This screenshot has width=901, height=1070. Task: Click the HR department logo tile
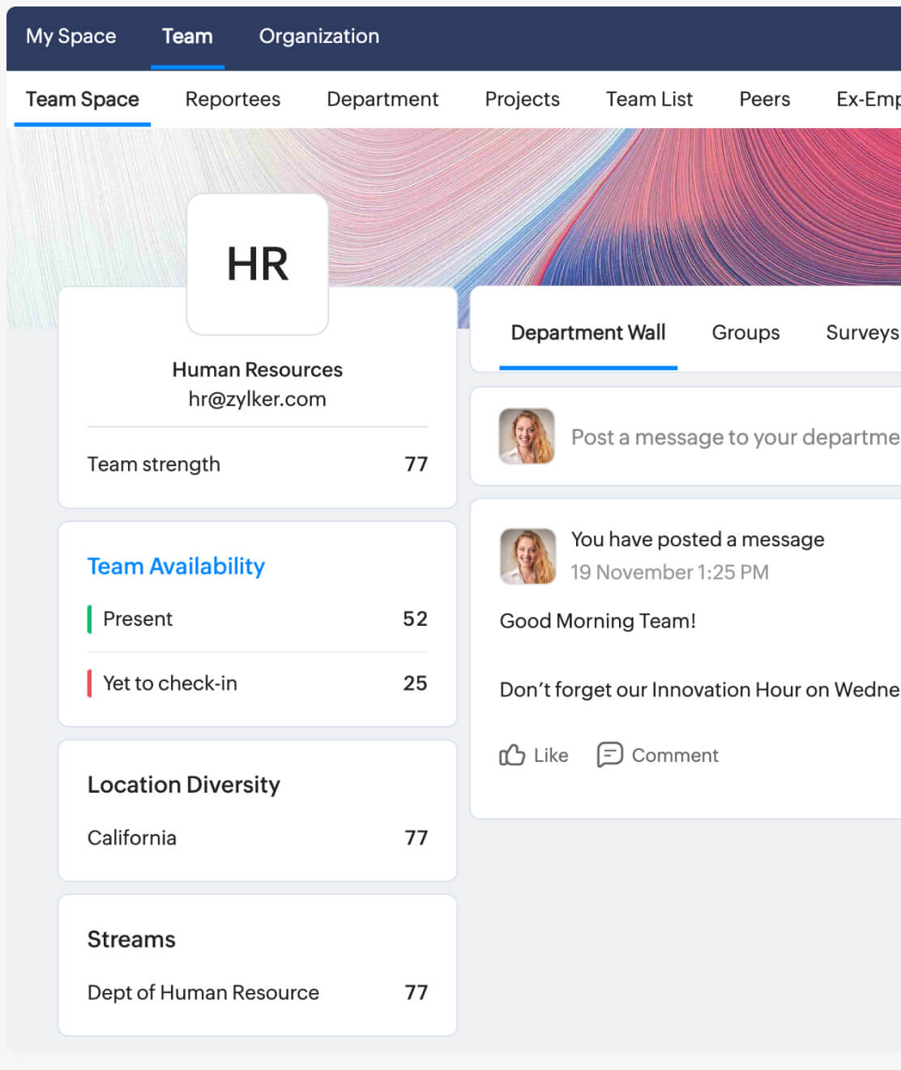click(x=258, y=264)
